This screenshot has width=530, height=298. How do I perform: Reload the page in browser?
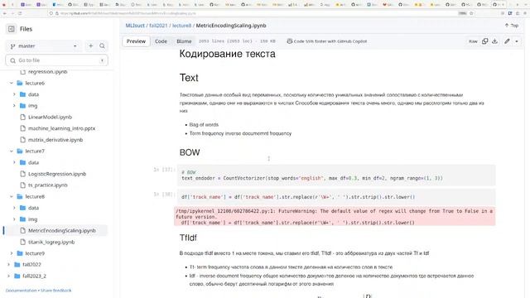coord(20,13)
